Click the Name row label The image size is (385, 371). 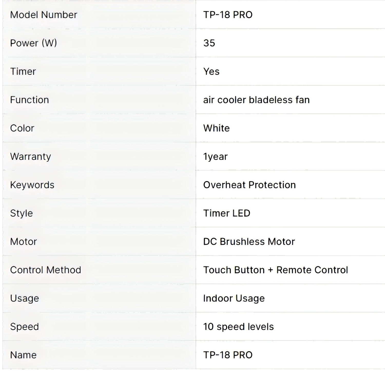[x=23, y=355]
